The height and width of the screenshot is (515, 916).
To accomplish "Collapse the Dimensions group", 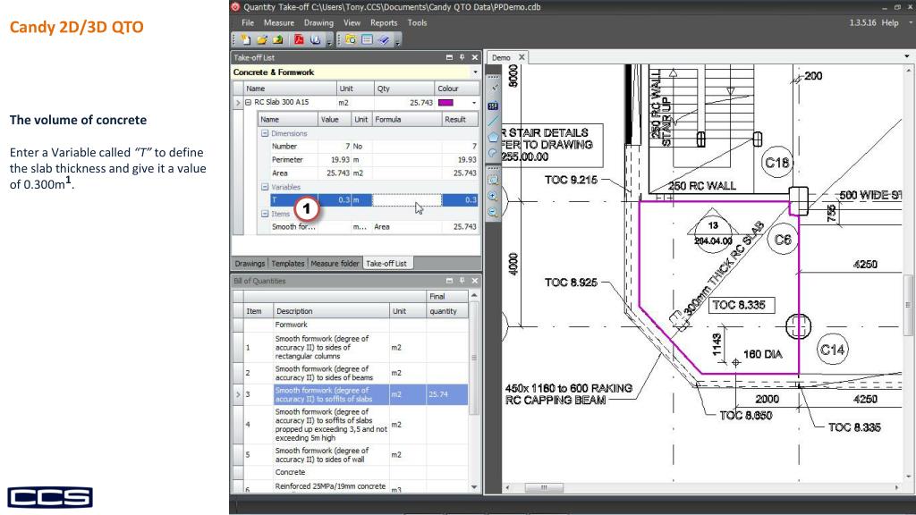I will click(265, 133).
